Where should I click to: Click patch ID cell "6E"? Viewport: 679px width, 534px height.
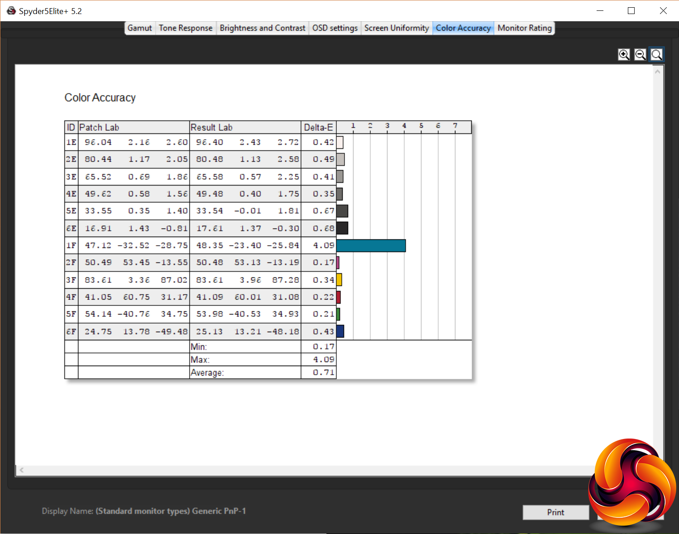pyautogui.click(x=72, y=228)
